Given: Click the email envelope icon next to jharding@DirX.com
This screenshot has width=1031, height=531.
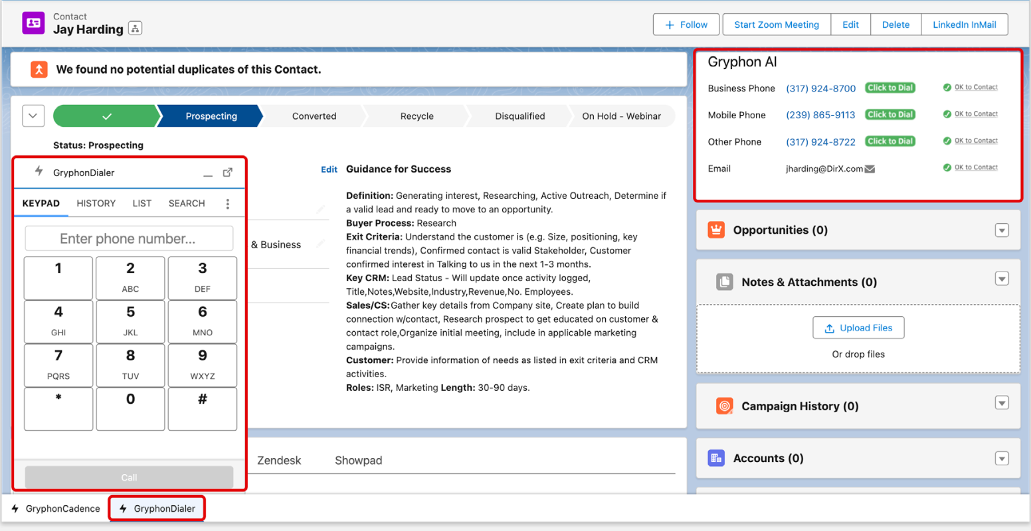Looking at the screenshot, I should click(870, 169).
